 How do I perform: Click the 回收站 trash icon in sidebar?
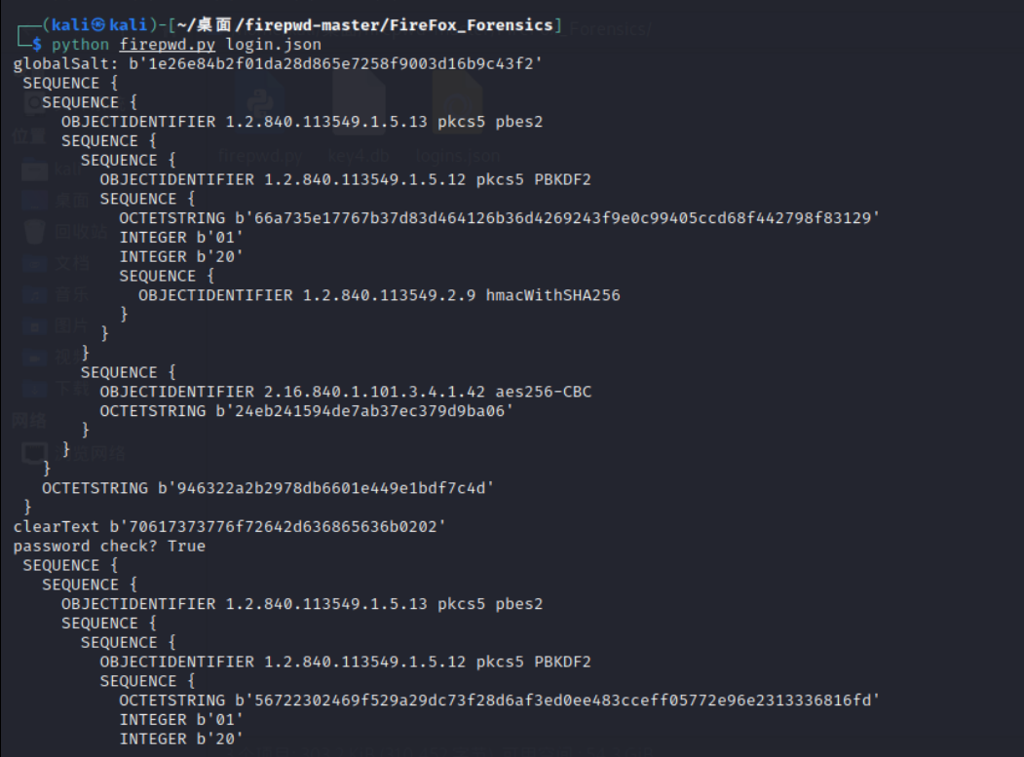(x=36, y=232)
